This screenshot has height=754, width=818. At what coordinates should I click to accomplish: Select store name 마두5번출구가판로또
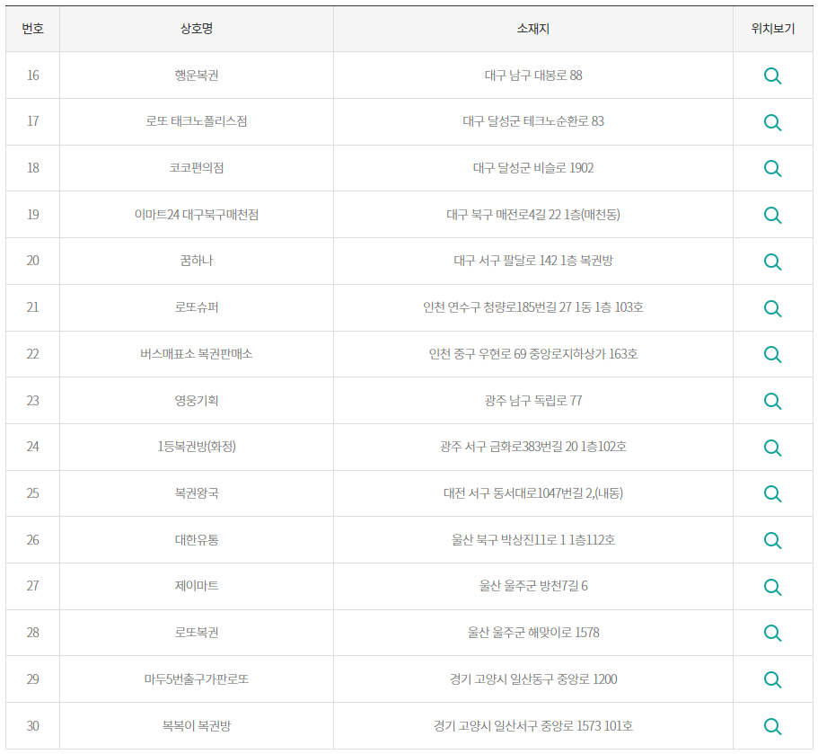tap(197, 679)
